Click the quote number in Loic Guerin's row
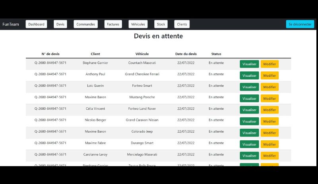 (x=50, y=85)
